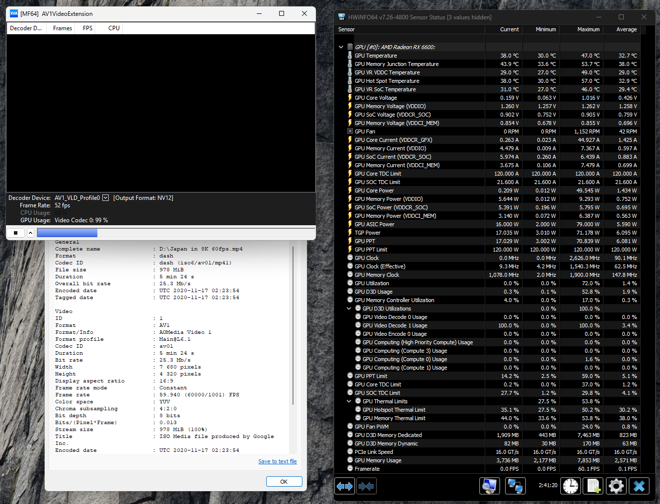660x504 pixels.
Task: Click the round icon beside Framerate
Action: [x=350, y=469]
